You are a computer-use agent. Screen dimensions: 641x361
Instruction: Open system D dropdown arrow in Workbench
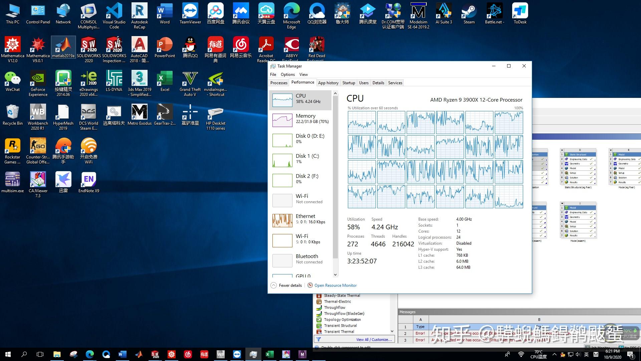tap(562, 150)
